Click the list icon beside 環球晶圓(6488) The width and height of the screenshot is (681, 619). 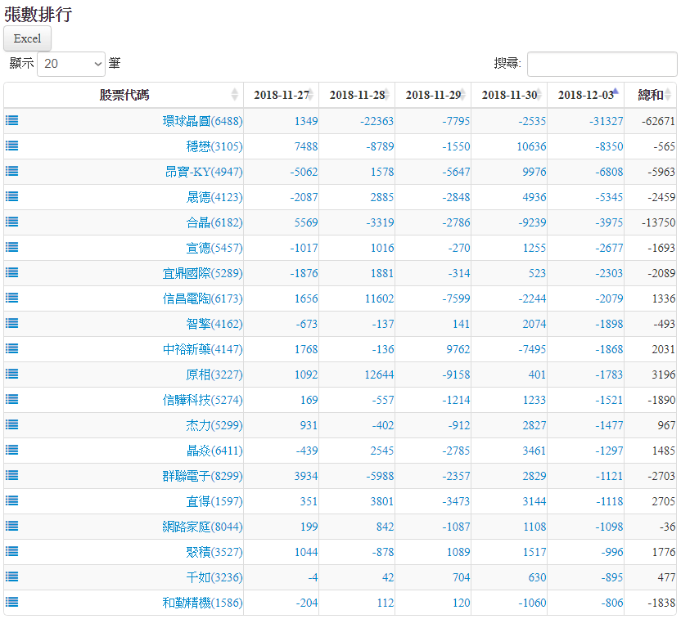click(12, 120)
